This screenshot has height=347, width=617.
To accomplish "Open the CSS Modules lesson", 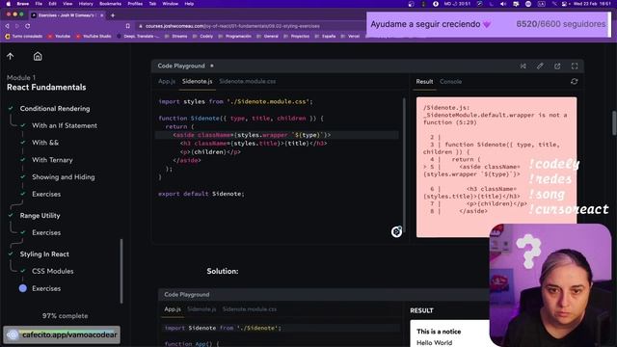I will tap(53, 271).
